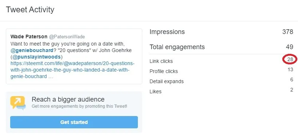Open the steemit.com article link

pos(72,70)
